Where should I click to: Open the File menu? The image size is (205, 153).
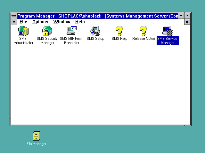pyautogui.click(x=23, y=22)
